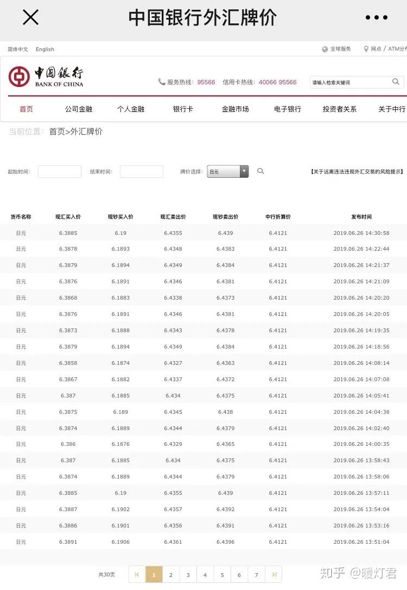Click the search icon next to 牌价选择
The height and width of the screenshot is (590, 407).
[260, 171]
